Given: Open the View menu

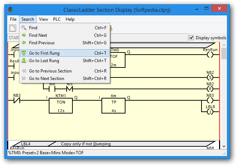Looking at the screenshot, I should tap(43, 19).
